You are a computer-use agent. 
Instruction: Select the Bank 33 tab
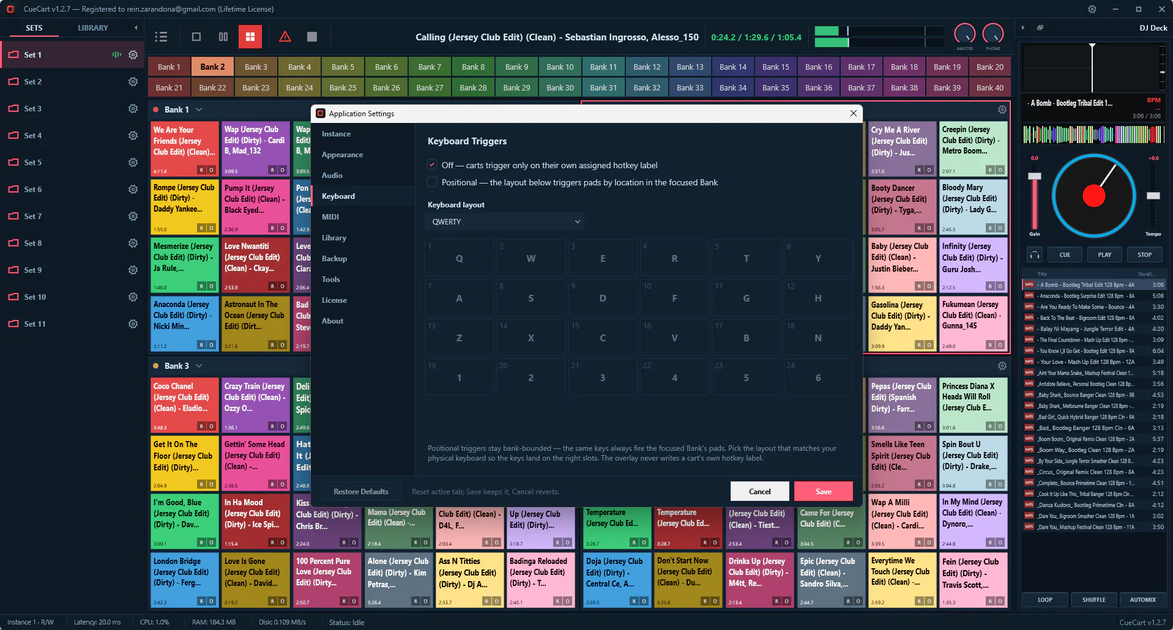[x=690, y=87]
